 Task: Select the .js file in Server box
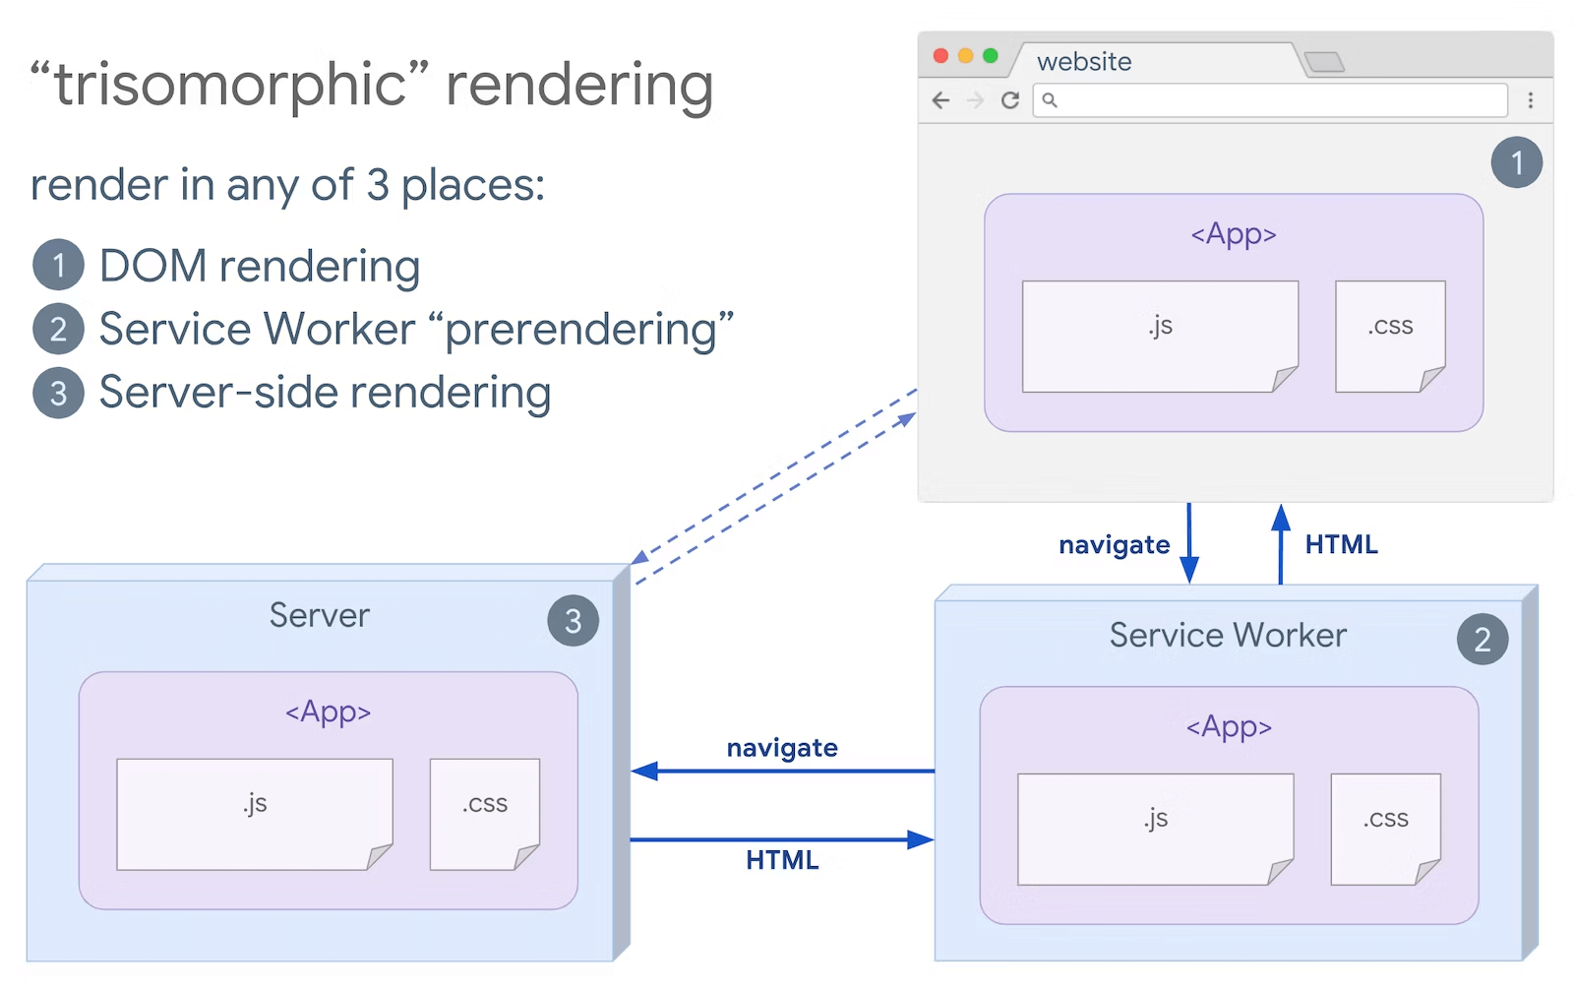tap(254, 814)
